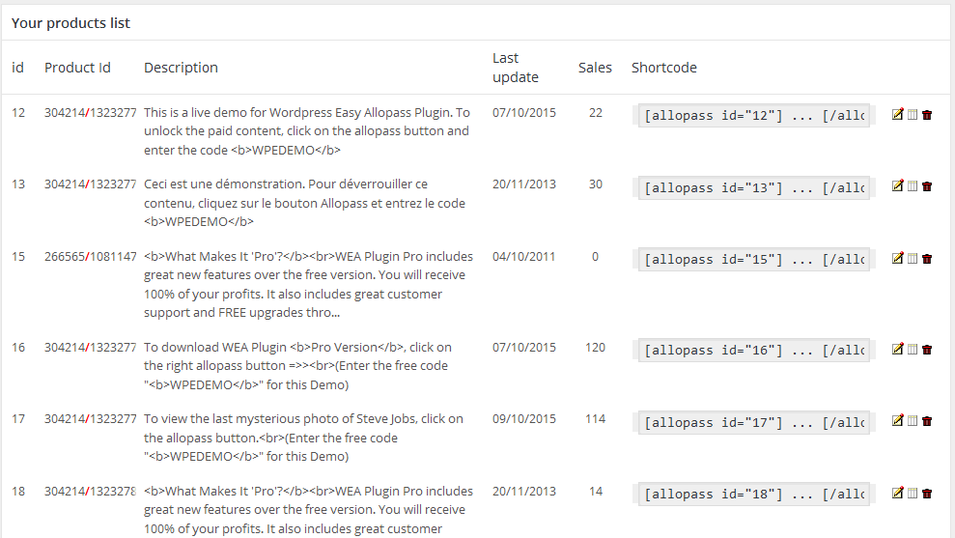Click the Product Id column header
This screenshot has height=538, width=955.
point(77,68)
